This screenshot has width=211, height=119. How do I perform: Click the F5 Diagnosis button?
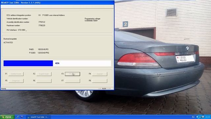[16, 81]
